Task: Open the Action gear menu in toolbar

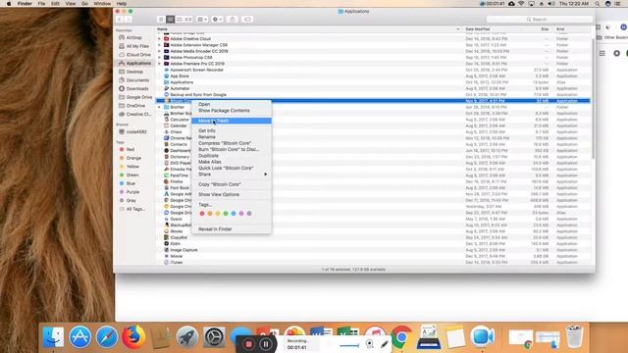Action: 217,20
